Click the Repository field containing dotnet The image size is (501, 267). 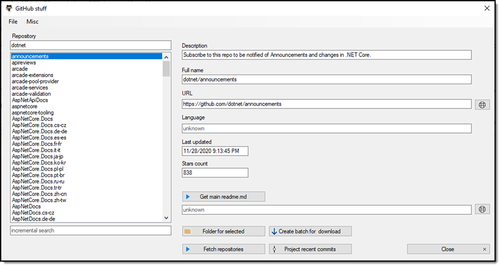click(91, 45)
